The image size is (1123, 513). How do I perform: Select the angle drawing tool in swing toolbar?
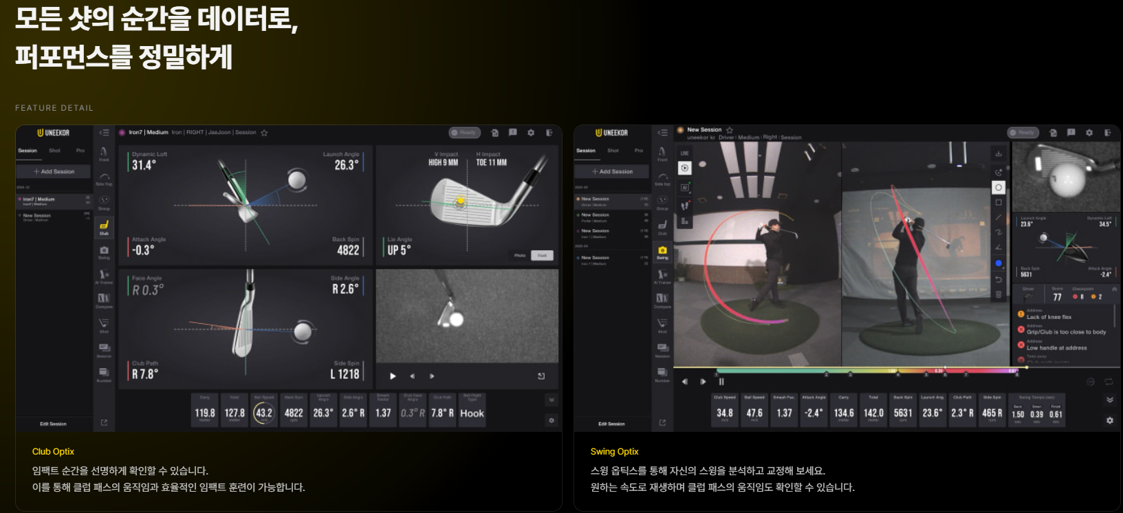[x=999, y=248]
